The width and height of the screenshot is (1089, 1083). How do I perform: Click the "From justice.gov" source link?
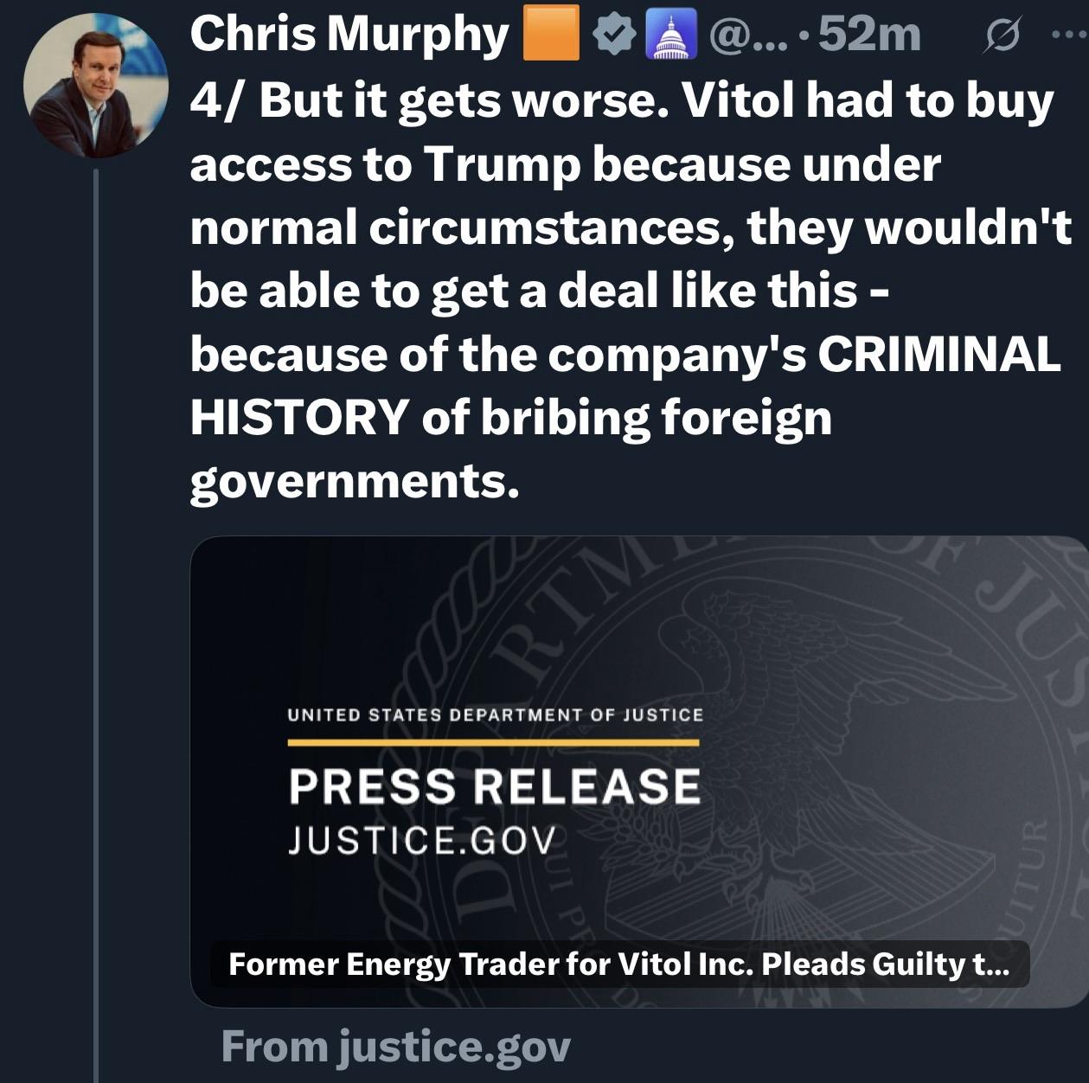[396, 1046]
